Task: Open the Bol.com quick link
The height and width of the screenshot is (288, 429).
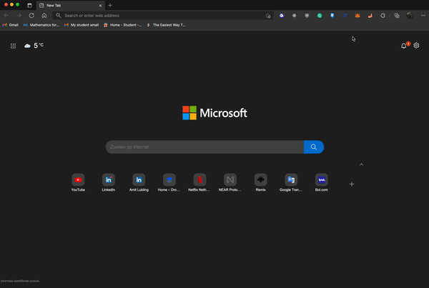Action: pyautogui.click(x=322, y=182)
